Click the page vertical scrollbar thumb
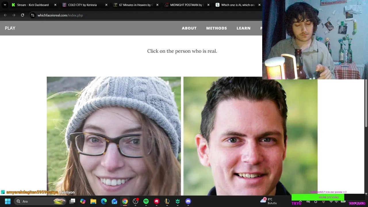The image size is (368, 207). click(x=366, y=103)
